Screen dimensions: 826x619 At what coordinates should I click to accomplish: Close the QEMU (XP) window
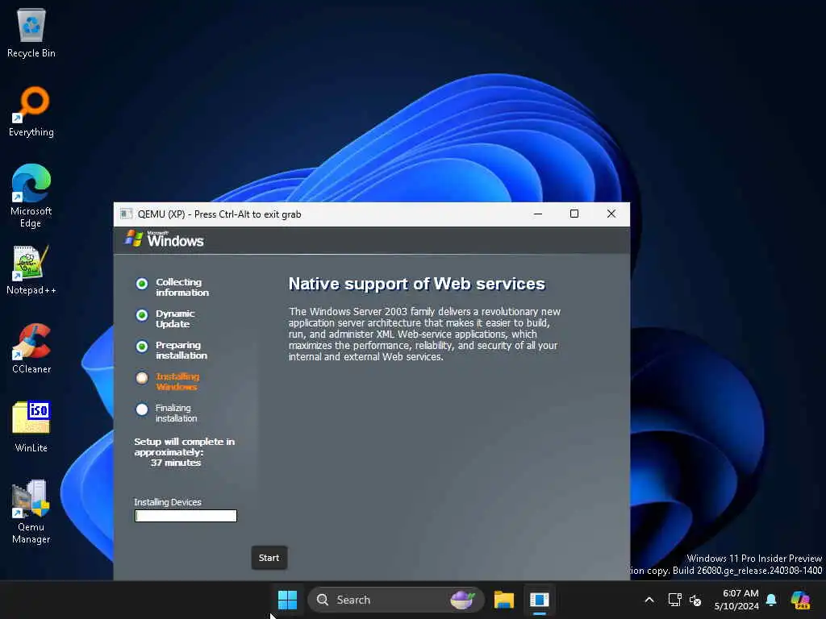coord(611,214)
